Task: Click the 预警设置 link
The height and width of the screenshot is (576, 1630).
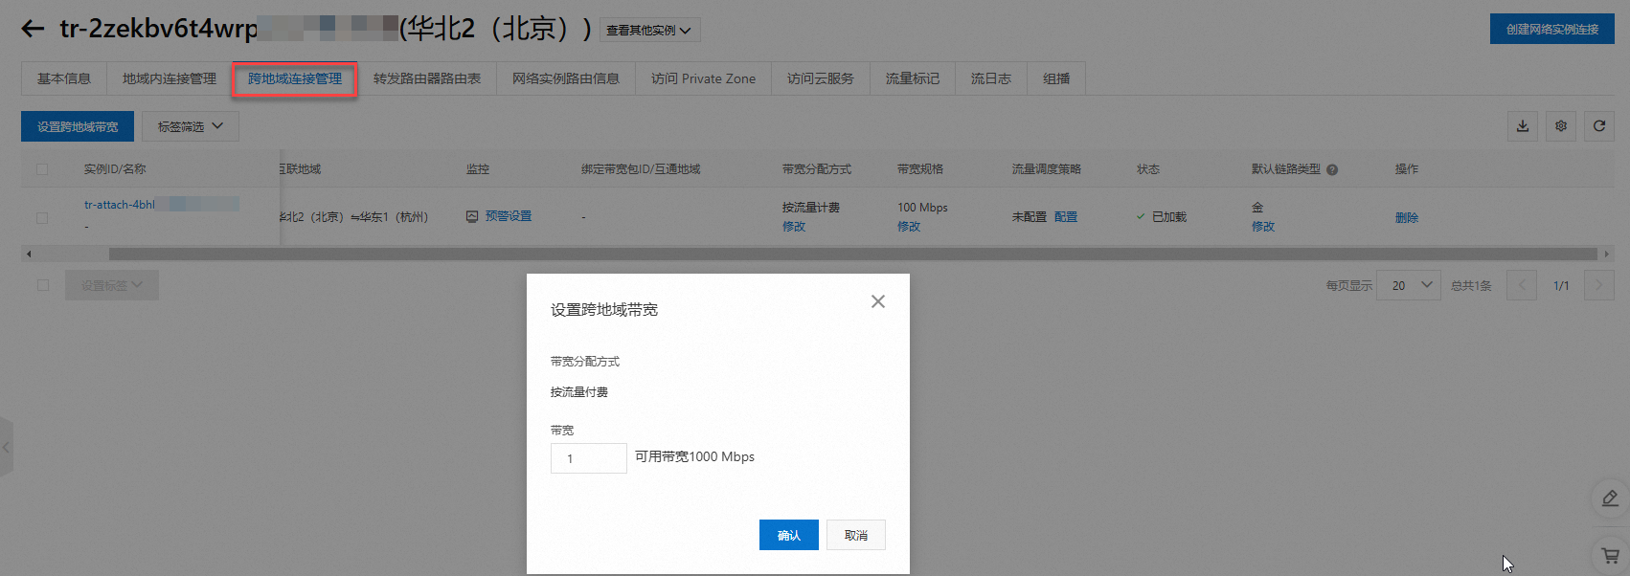Action: pos(509,216)
